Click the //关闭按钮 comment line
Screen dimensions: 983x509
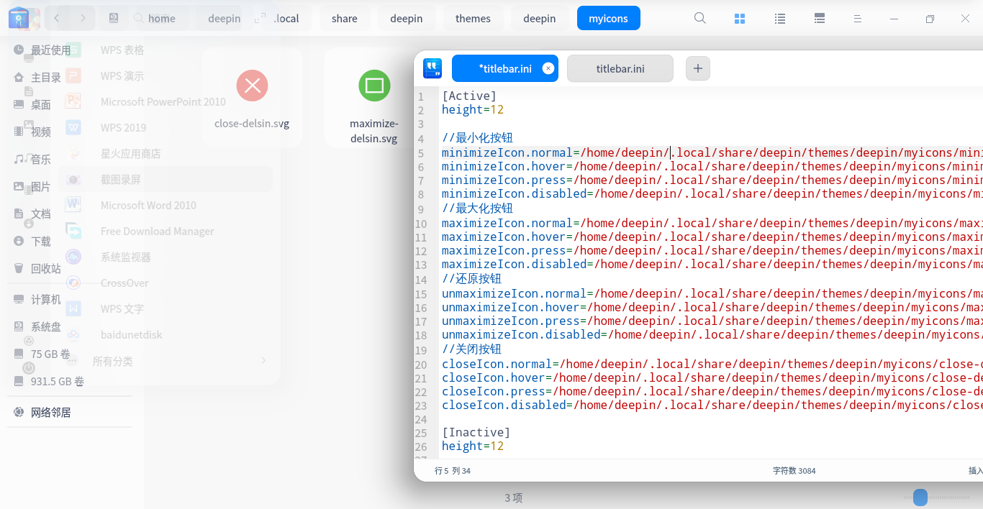point(471,349)
